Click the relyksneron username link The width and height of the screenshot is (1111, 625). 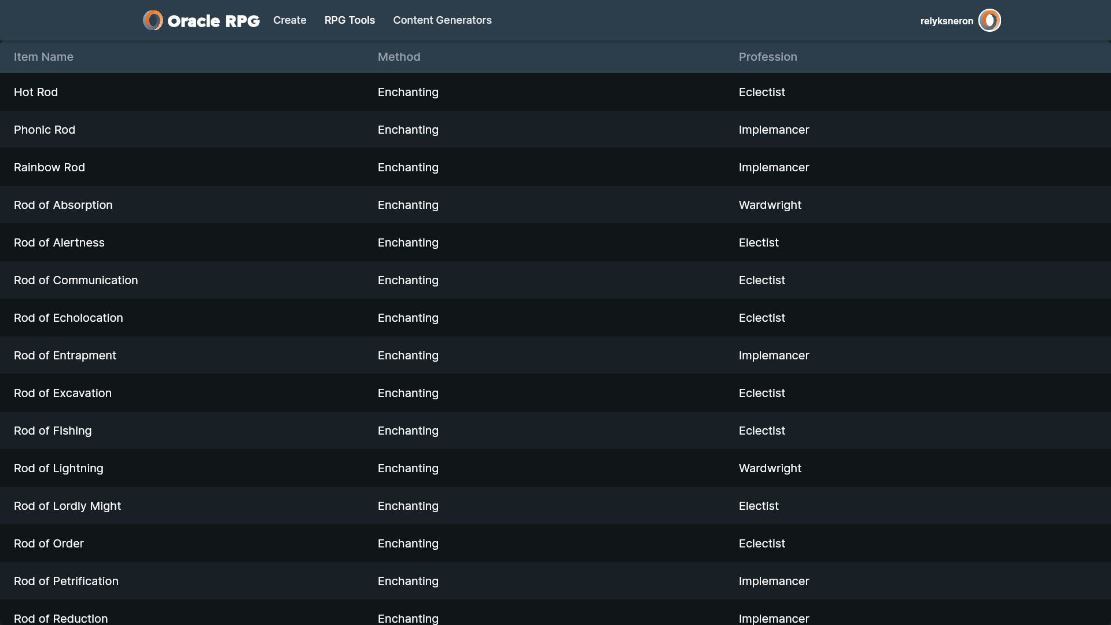[x=946, y=21]
